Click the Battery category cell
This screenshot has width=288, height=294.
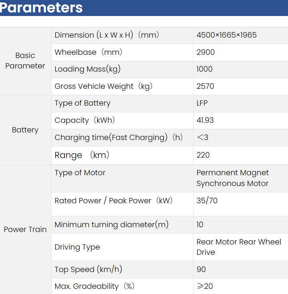tap(25, 130)
